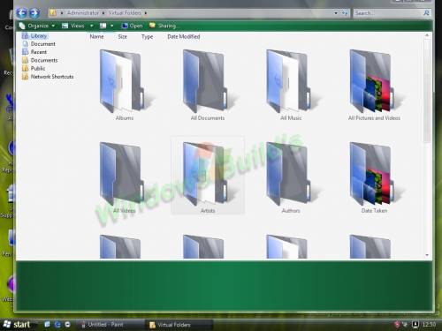Open the Date Taken folder

374,177
